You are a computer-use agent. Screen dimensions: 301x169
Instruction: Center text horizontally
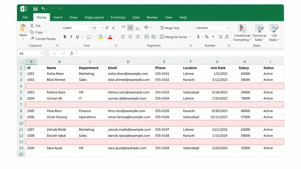[130, 37]
